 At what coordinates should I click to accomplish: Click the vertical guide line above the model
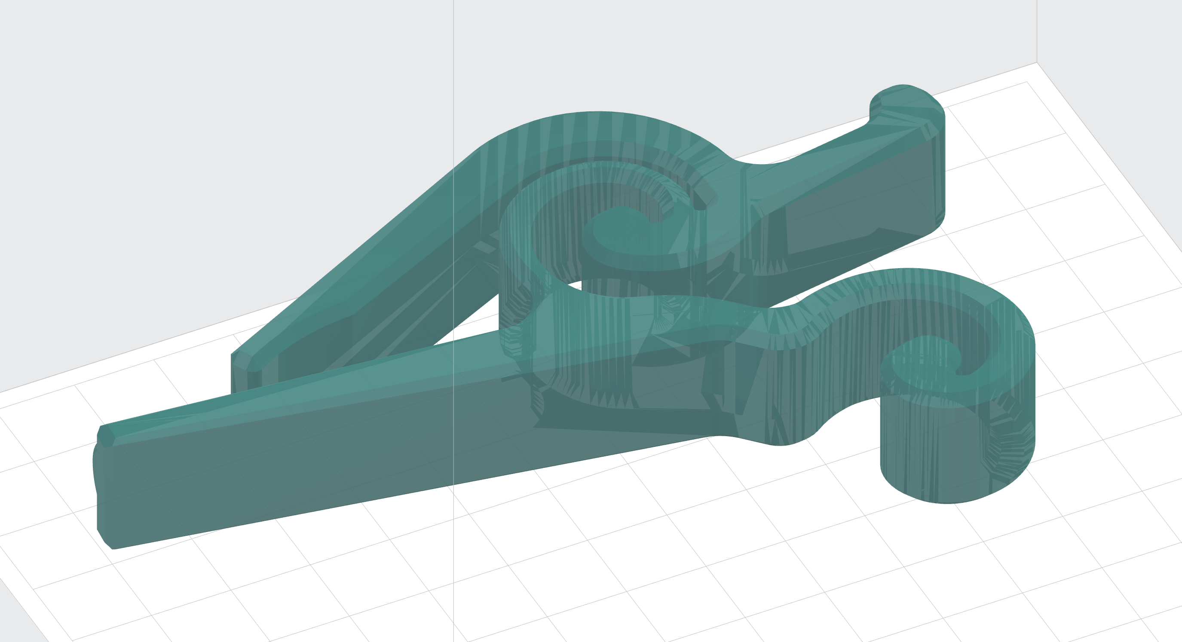tap(454, 69)
